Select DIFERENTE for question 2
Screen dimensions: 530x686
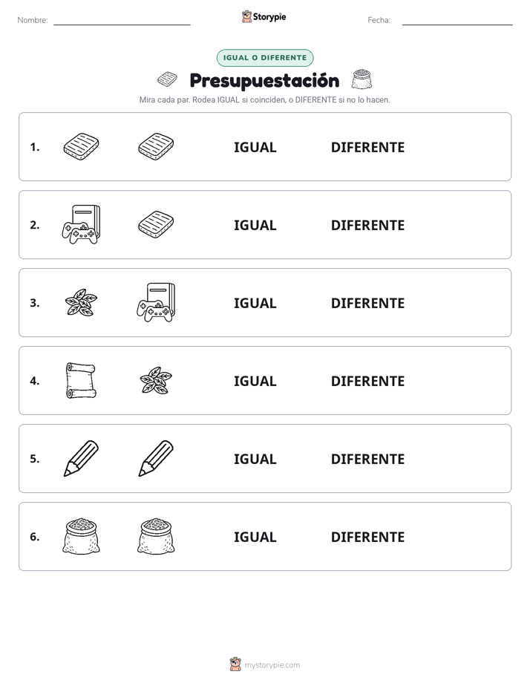[x=367, y=225]
